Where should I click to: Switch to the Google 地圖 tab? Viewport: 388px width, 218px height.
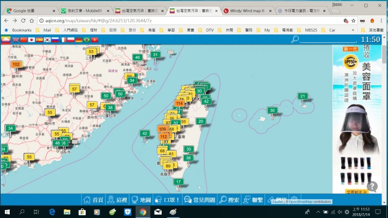point(30,11)
